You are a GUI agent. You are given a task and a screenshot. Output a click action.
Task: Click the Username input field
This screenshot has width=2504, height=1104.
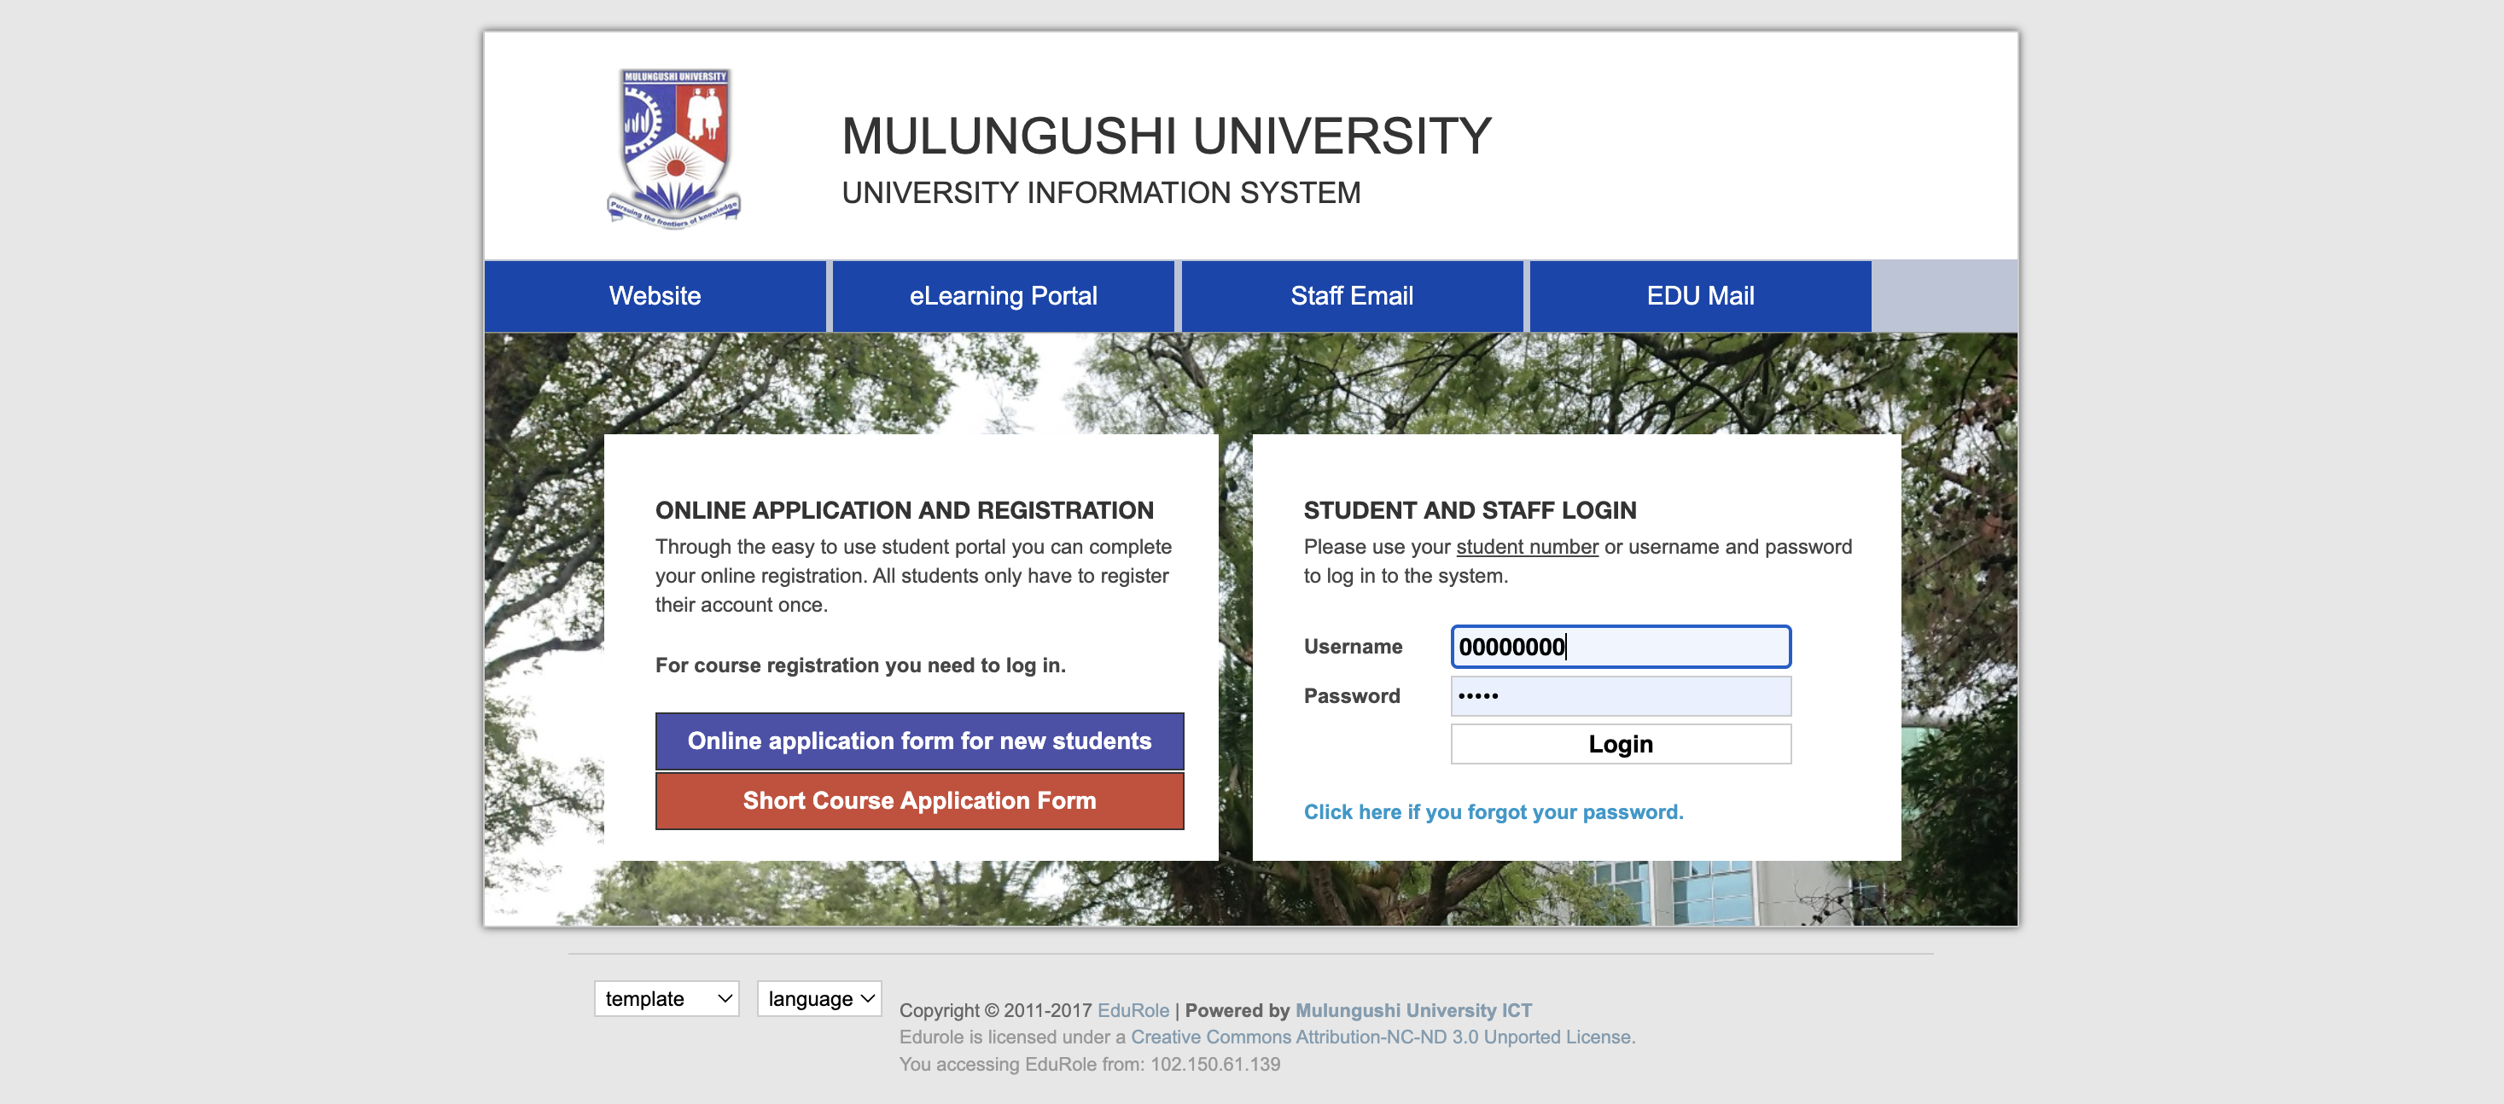coord(1620,646)
